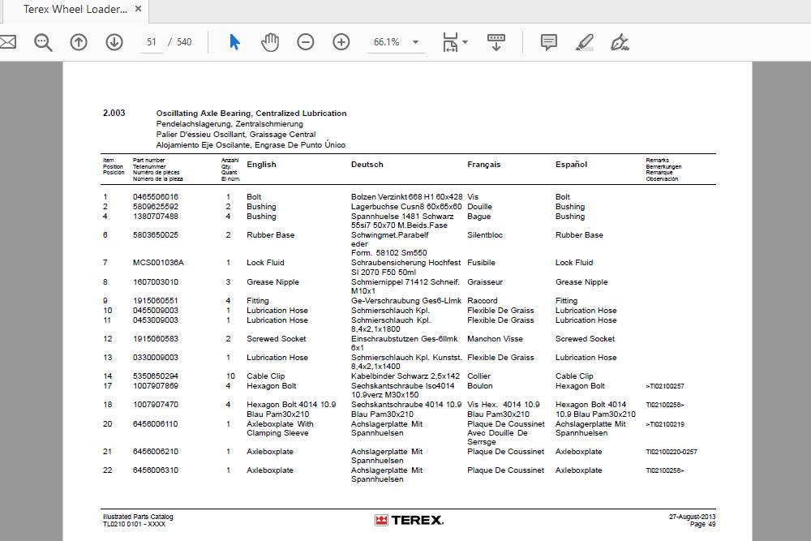
Task: Go to the previous page with up arrow
Action: point(79,41)
